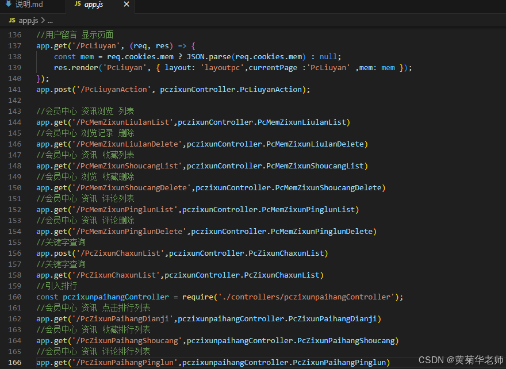Click the '/PcLiuyan' route string on line 137
The width and height of the screenshot is (506, 369).
pyautogui.click(x=96, y=46)
